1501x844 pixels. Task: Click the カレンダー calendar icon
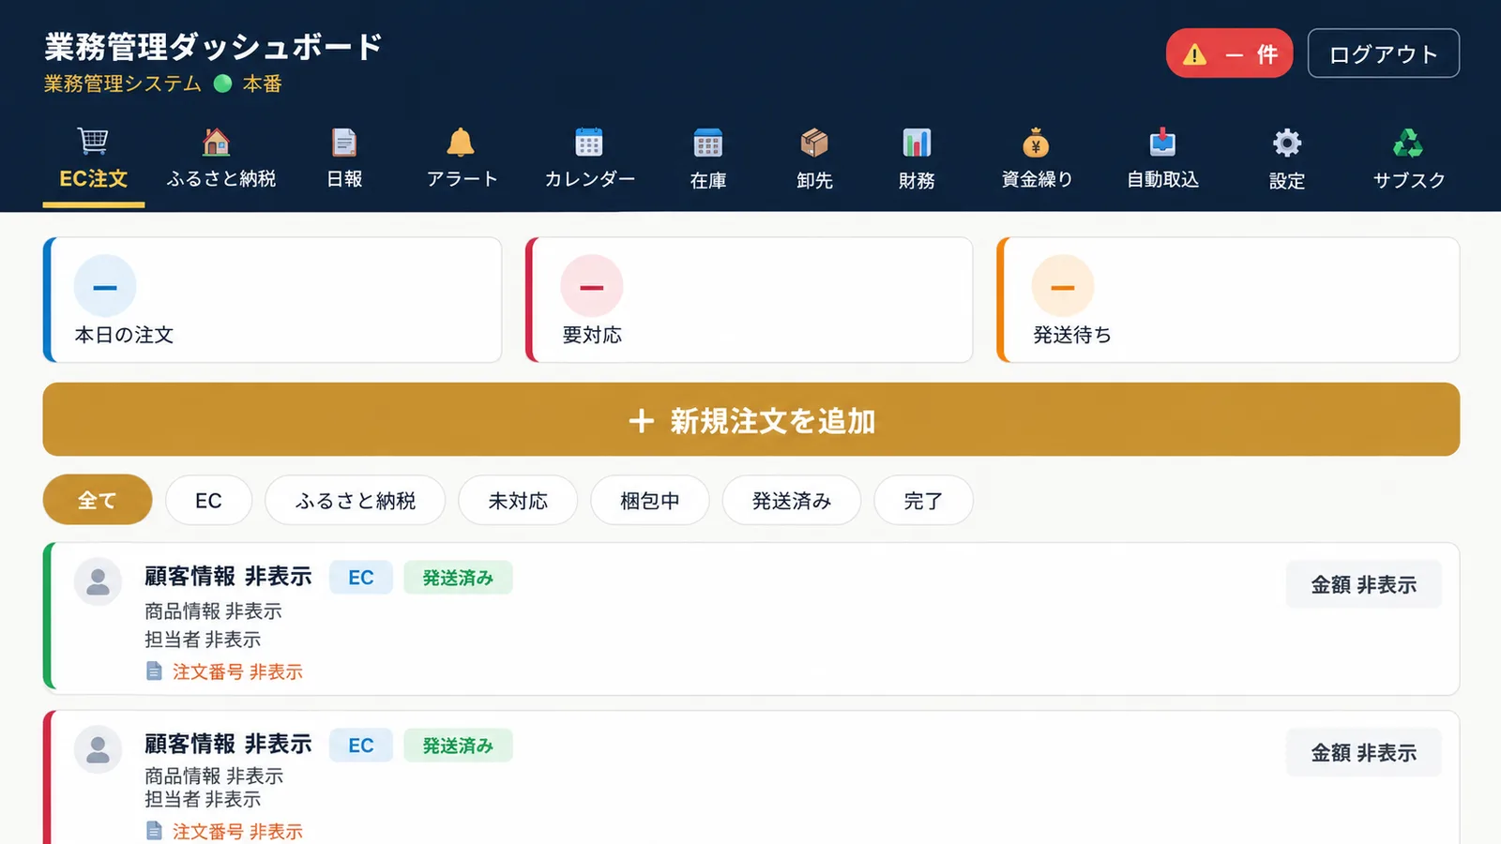[589, 143]
